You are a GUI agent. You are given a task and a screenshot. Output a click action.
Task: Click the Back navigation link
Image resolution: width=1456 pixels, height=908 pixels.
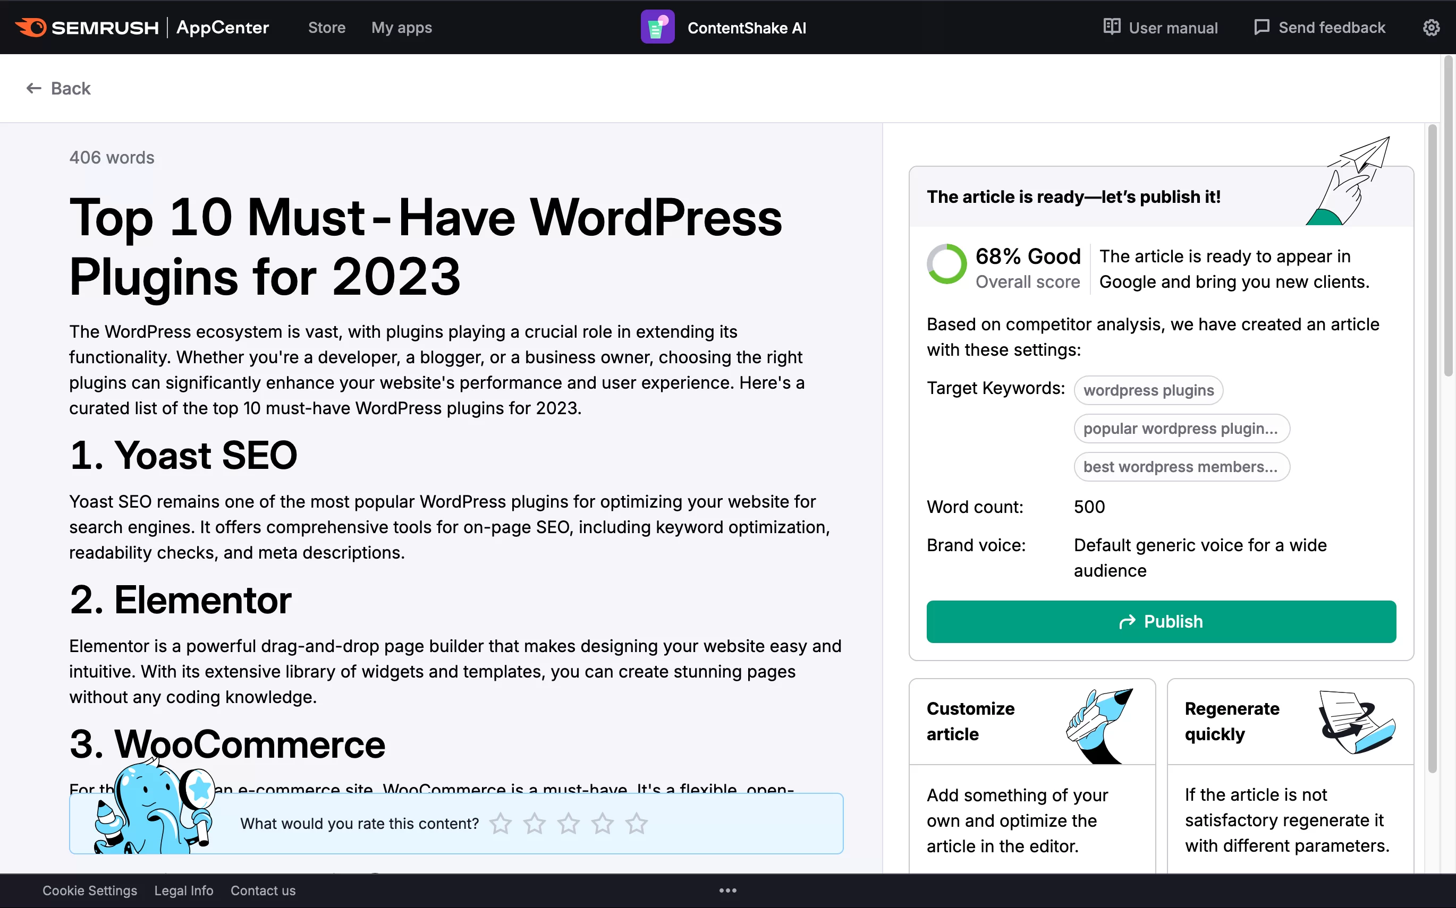pos(58,89)
